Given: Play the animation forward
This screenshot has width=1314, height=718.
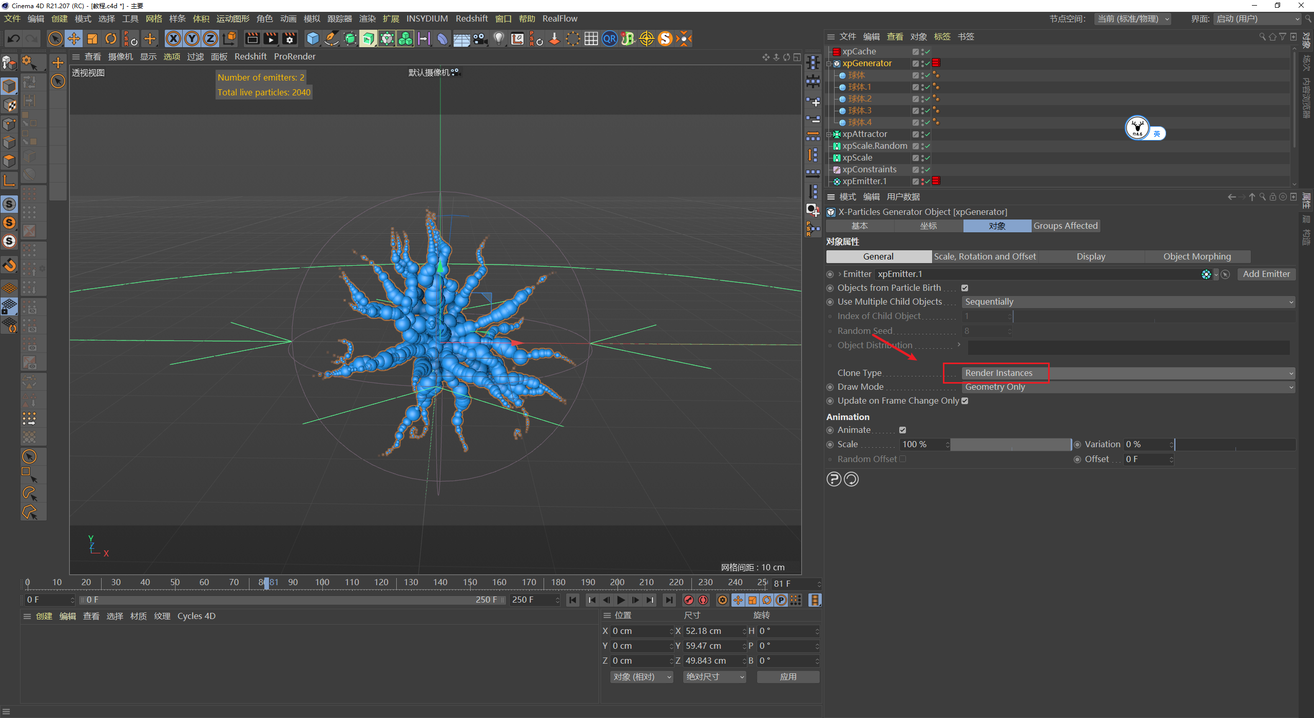Looking at the screenshot, I should [621, 600].
